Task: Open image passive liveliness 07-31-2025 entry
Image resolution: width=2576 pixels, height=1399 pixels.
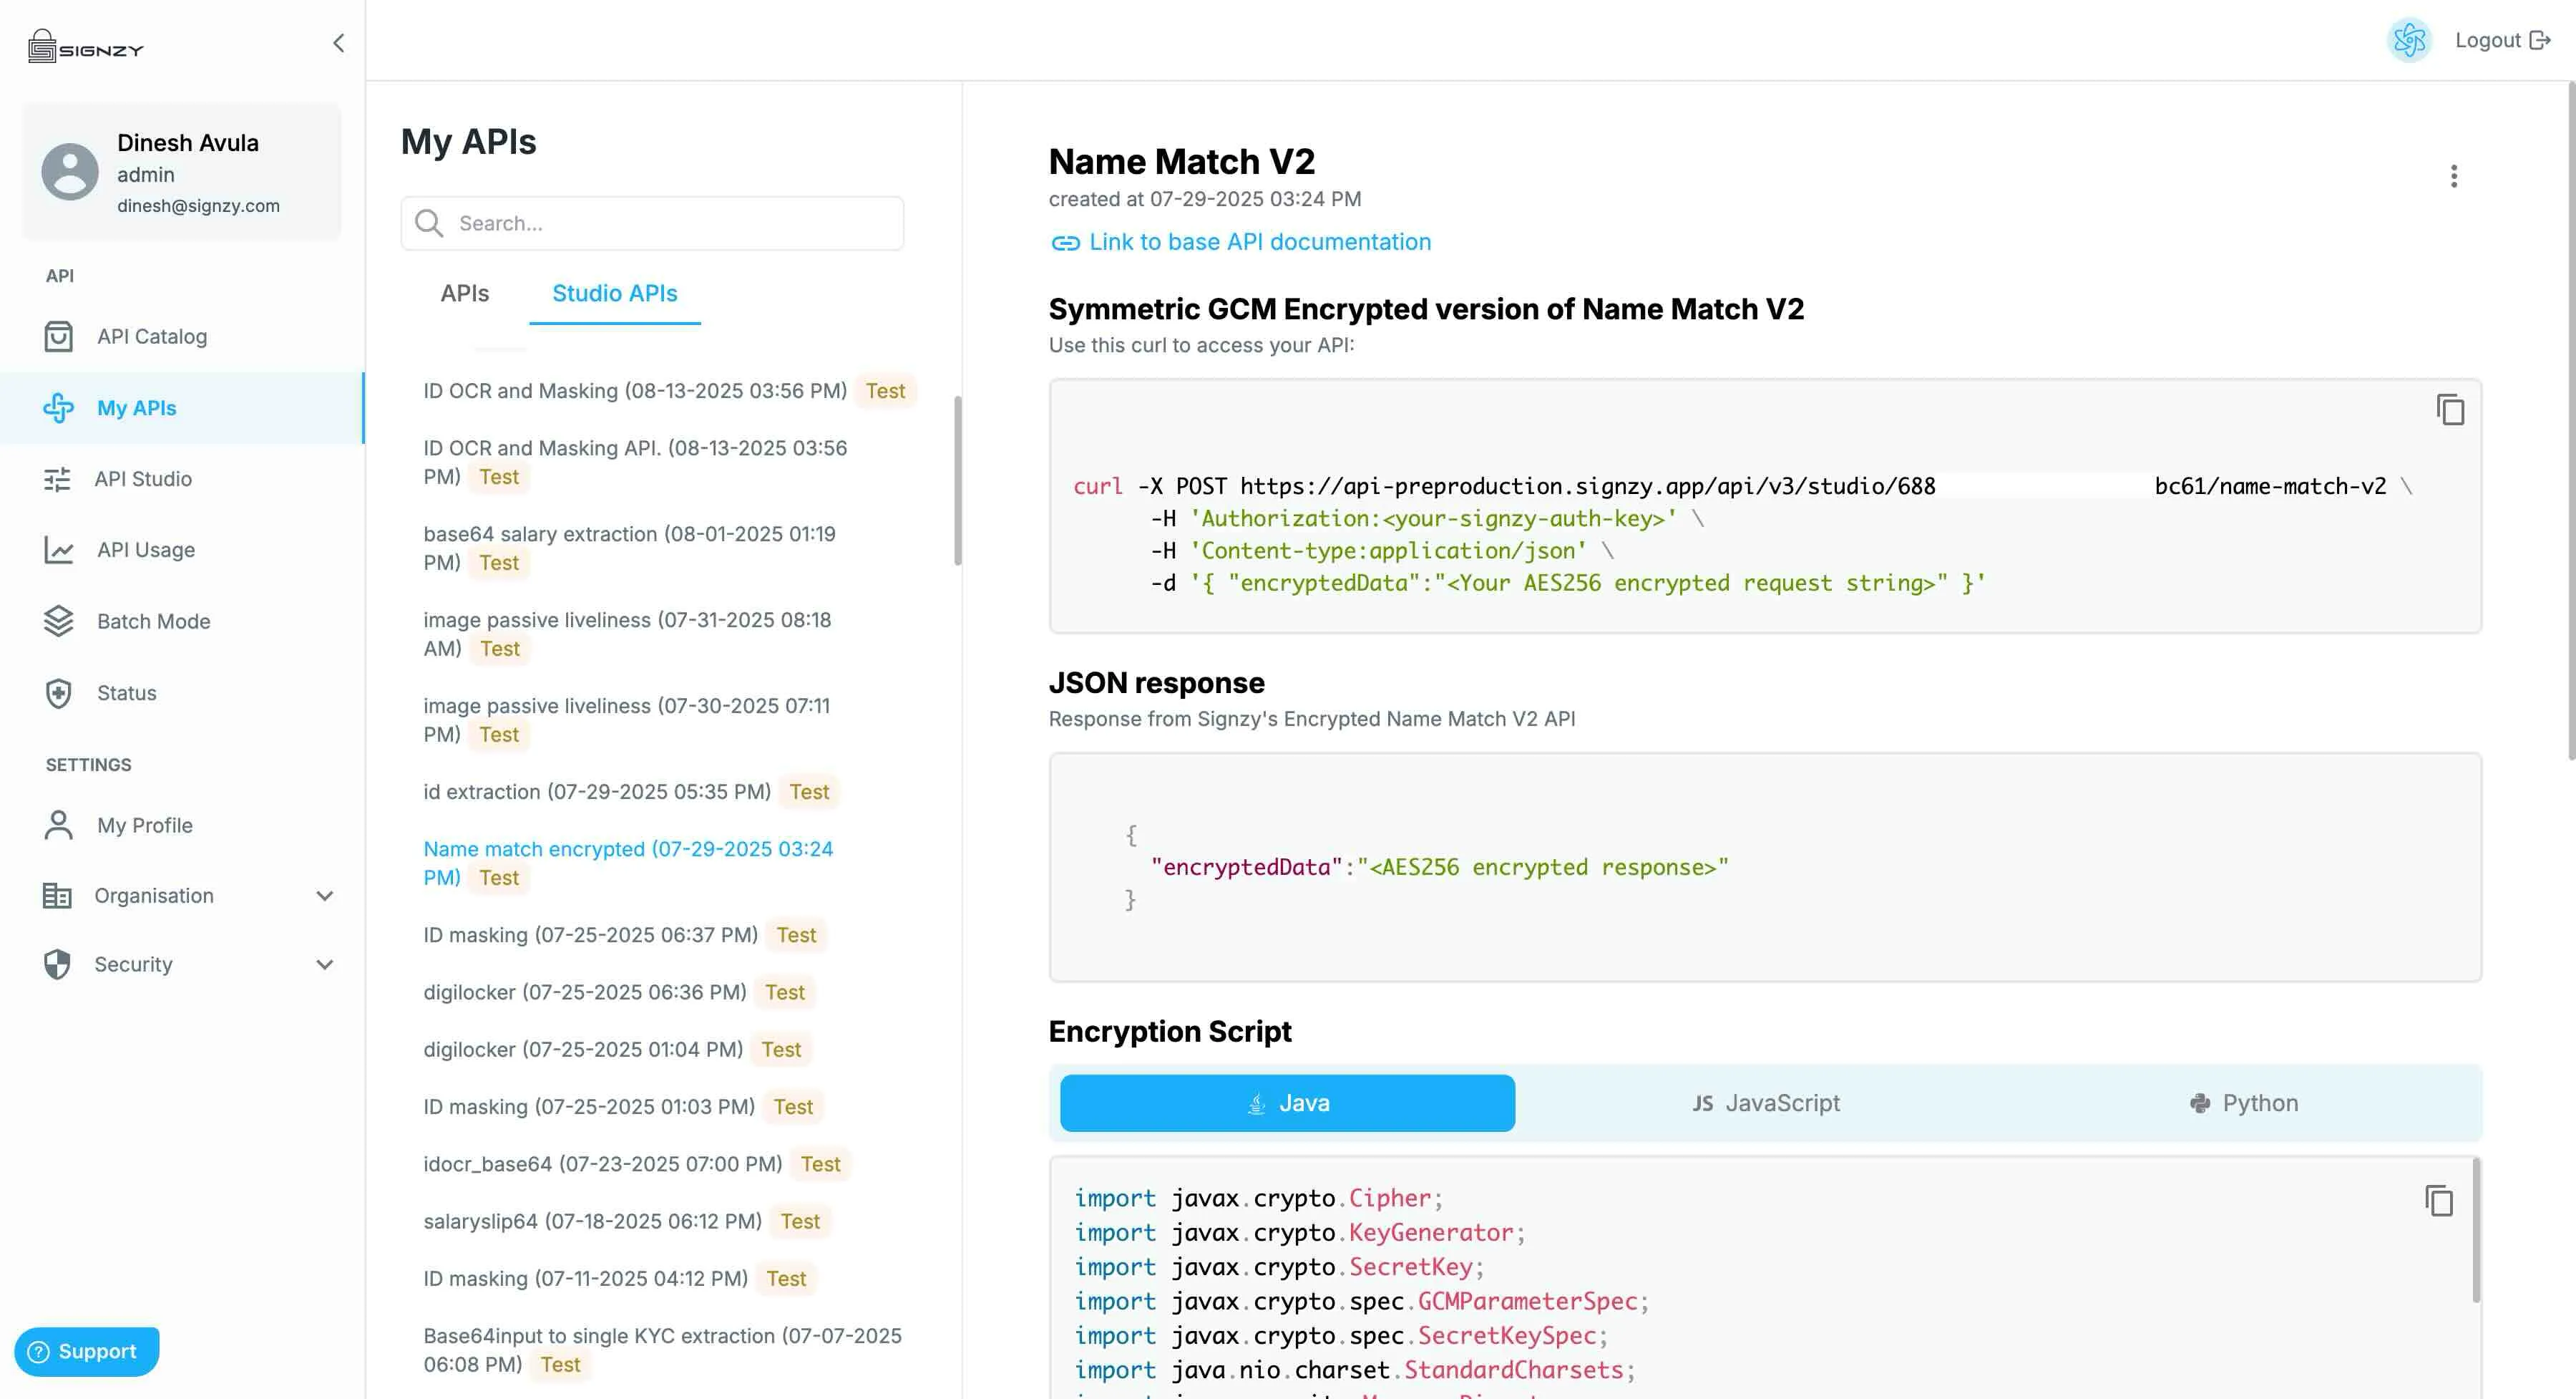Action: pos(628,634)
